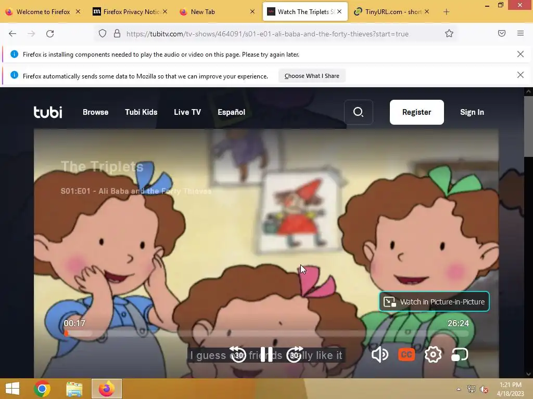Mute the video volume
The width and height of the screenshot is (533, 399).
click(379, 355)
